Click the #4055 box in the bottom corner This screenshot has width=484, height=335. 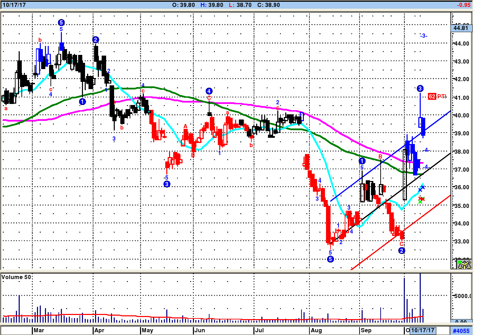coord(461,331)
